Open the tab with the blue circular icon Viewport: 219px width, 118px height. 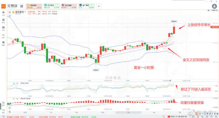86,6
